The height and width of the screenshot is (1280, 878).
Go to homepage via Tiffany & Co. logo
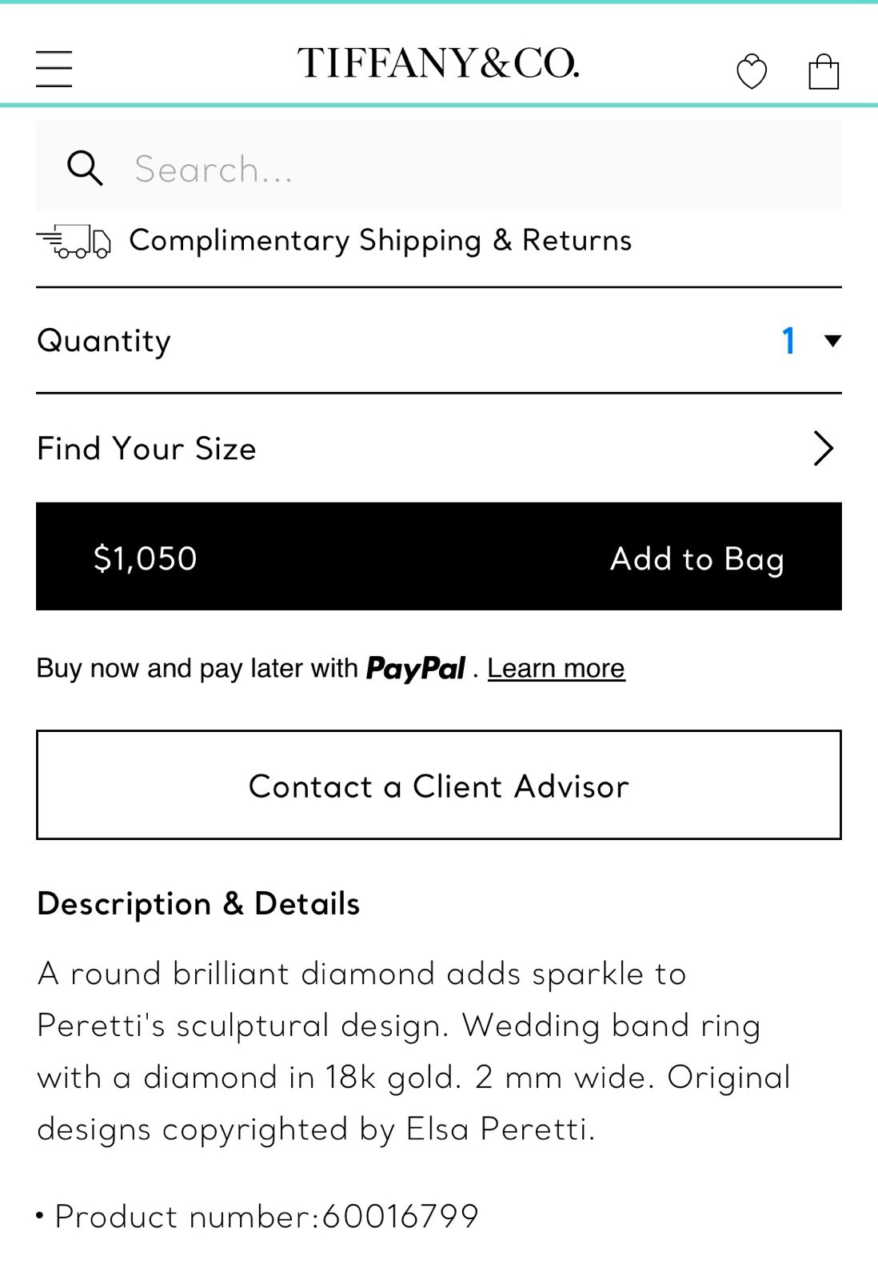tap(438, 63)
